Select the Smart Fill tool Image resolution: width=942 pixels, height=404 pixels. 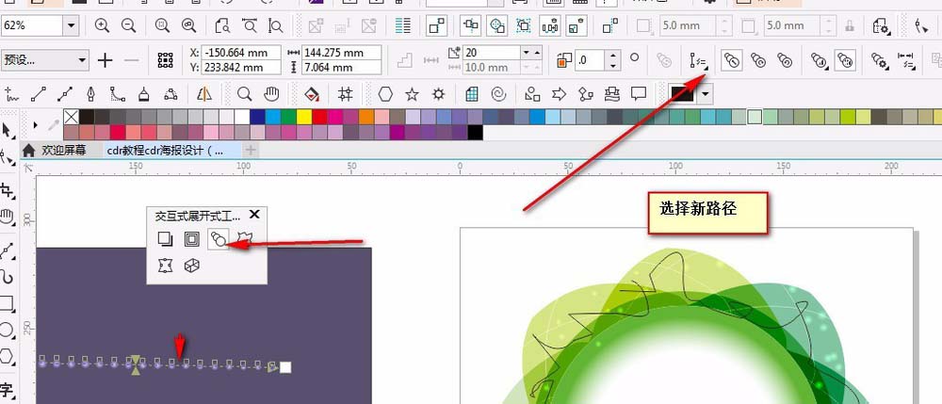[x=312, y=94]
